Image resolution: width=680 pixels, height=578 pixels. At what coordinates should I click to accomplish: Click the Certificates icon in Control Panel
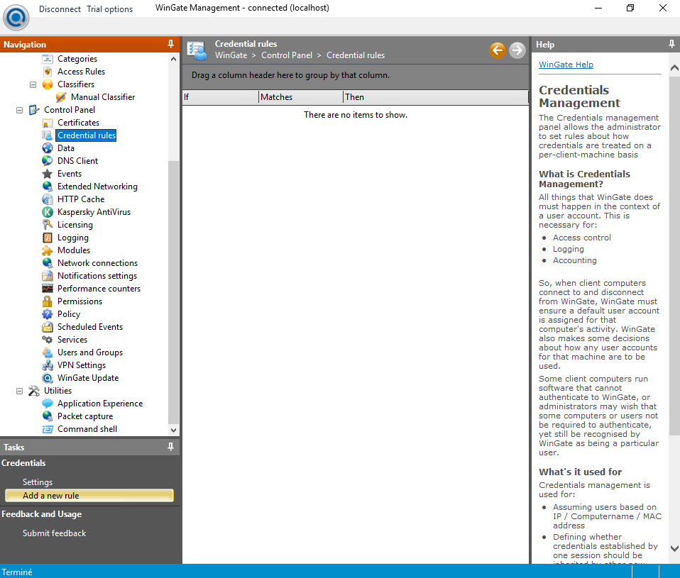[x=48, y=123]
